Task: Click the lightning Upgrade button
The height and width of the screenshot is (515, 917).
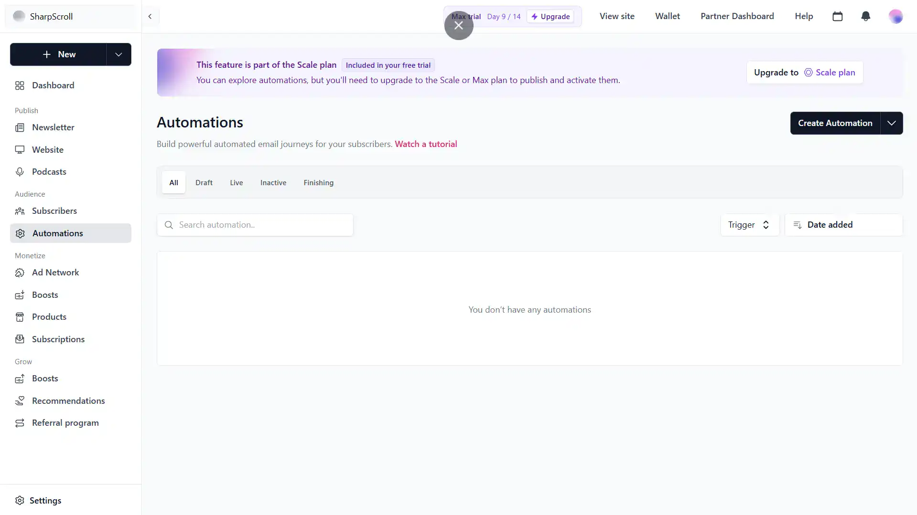Action: pos(550,17)
